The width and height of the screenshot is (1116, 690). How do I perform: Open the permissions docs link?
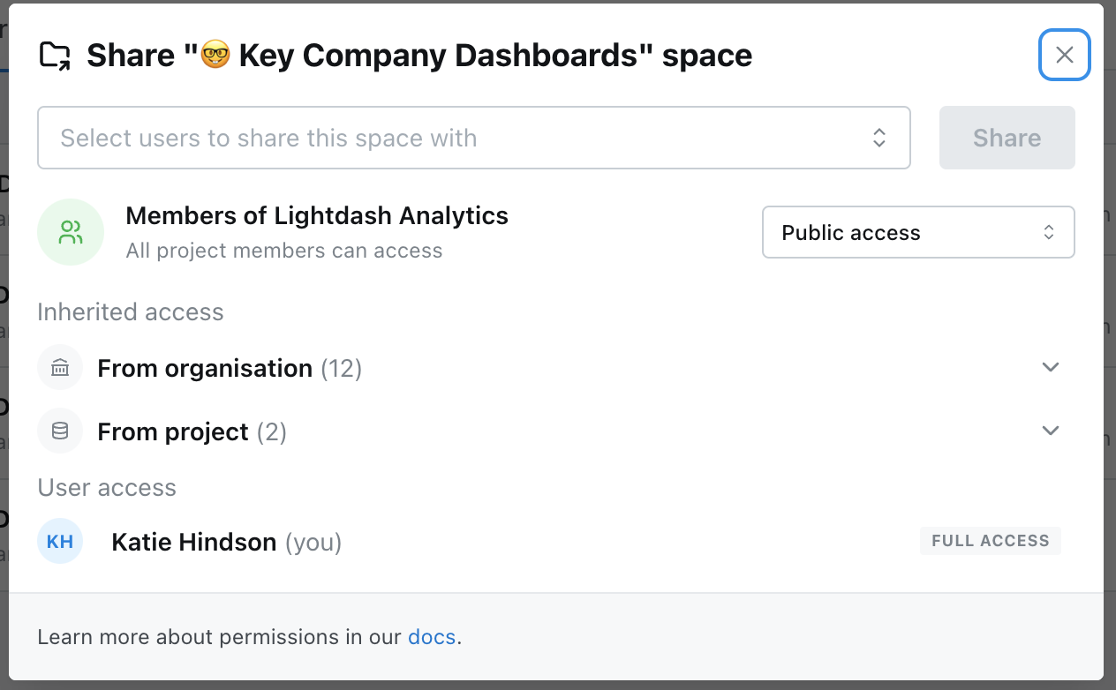(432, 637)
